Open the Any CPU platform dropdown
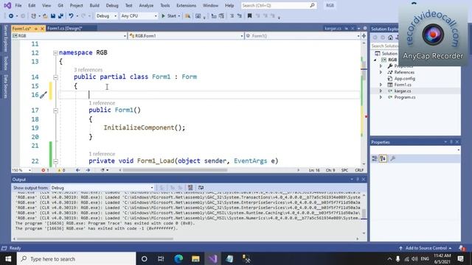The height and width of the screenshot is (265, 472). click(139, 16)
